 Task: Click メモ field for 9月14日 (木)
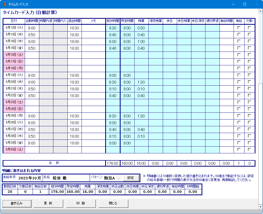pos(93,41)
